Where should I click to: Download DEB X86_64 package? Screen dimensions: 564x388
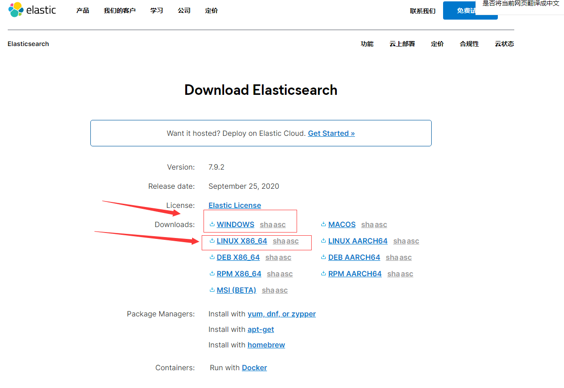click(238, 257)
